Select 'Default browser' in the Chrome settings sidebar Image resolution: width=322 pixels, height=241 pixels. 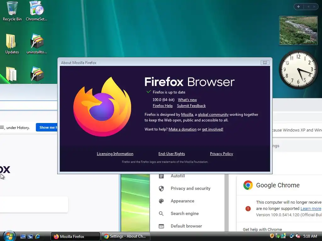186,226
